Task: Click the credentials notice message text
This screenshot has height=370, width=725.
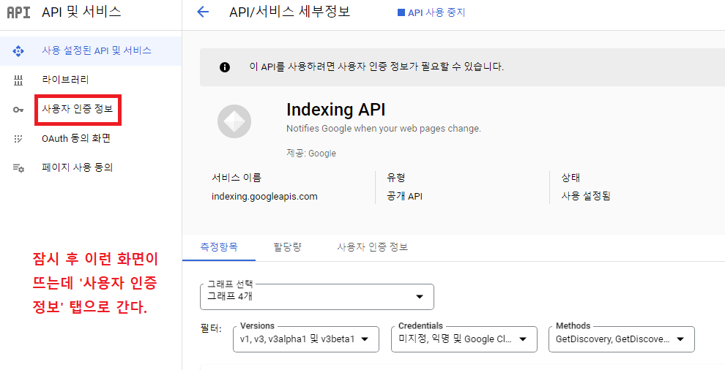Action: [x=376, y=67]
